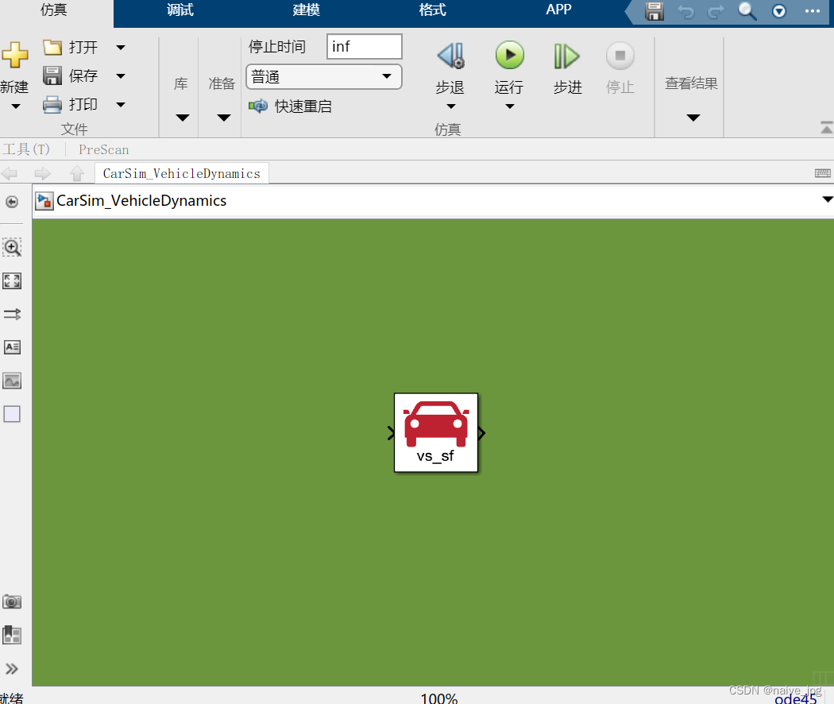Viewport: 834px width, 704px height.
Task: Select the Area box palette tool
Action: tap(12, 414)
